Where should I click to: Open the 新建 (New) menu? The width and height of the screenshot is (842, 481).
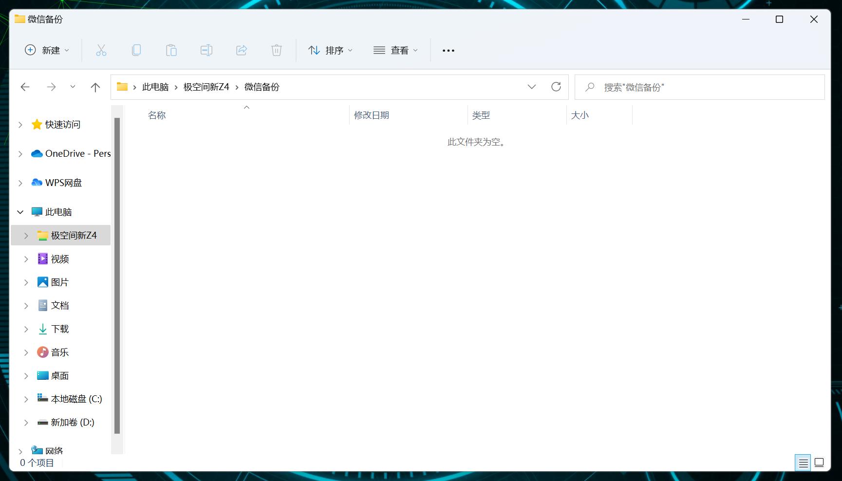pyautogui.click(x=46, y=50)
